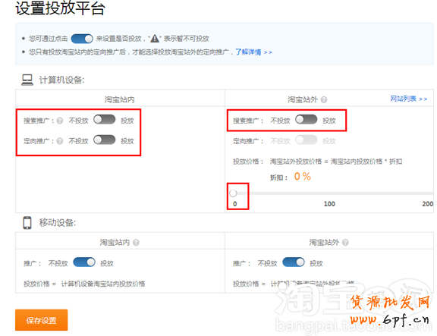Click help icon next to mobile 淘宝站内 header
437x336 pixels.
(x=136, y=243)
